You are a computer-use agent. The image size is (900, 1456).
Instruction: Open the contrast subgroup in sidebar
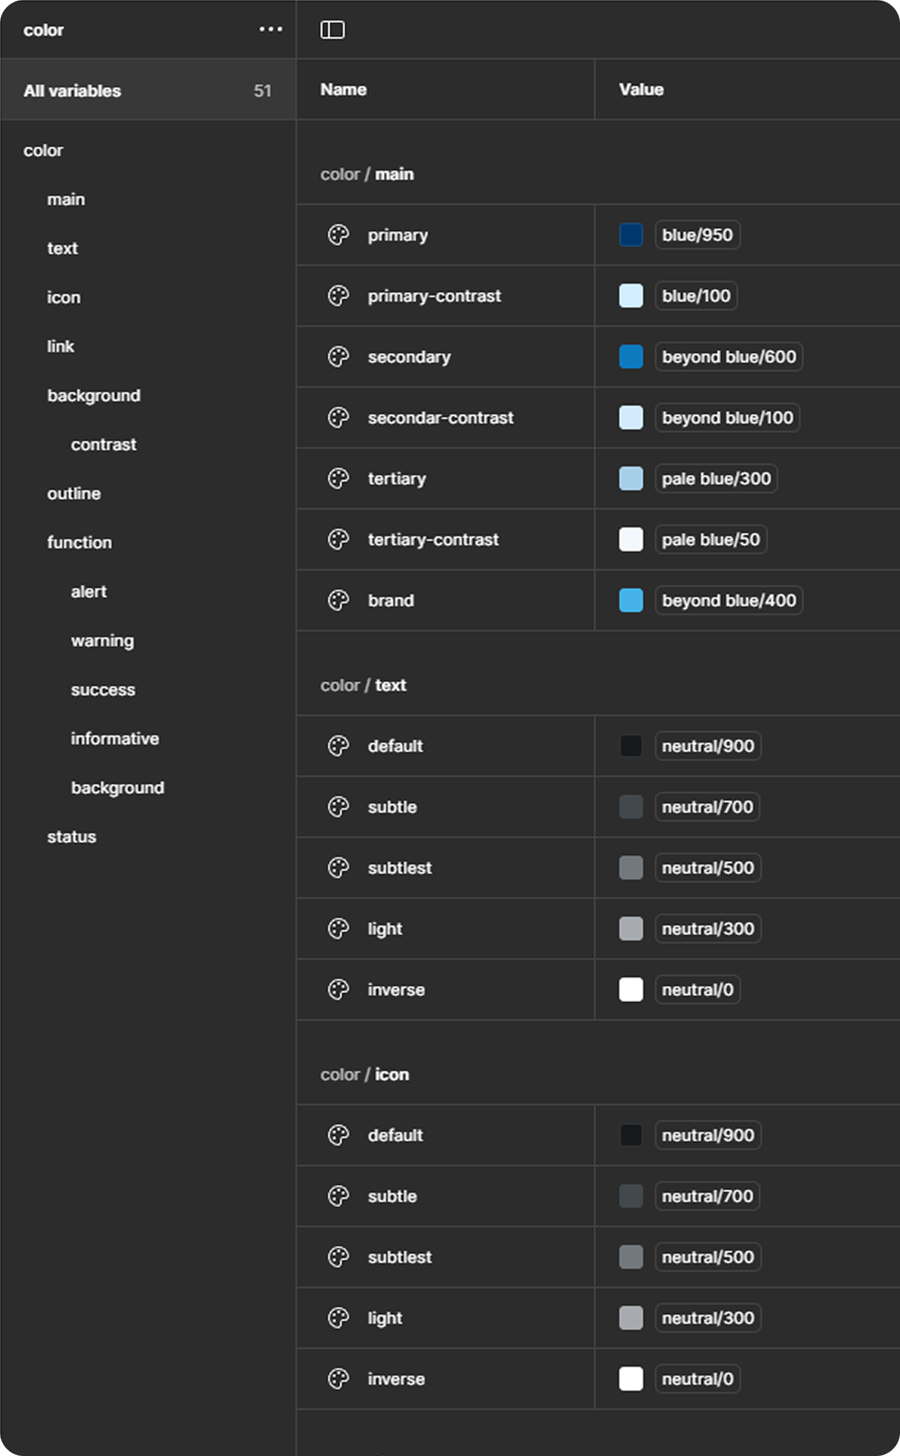pos(104,444)
